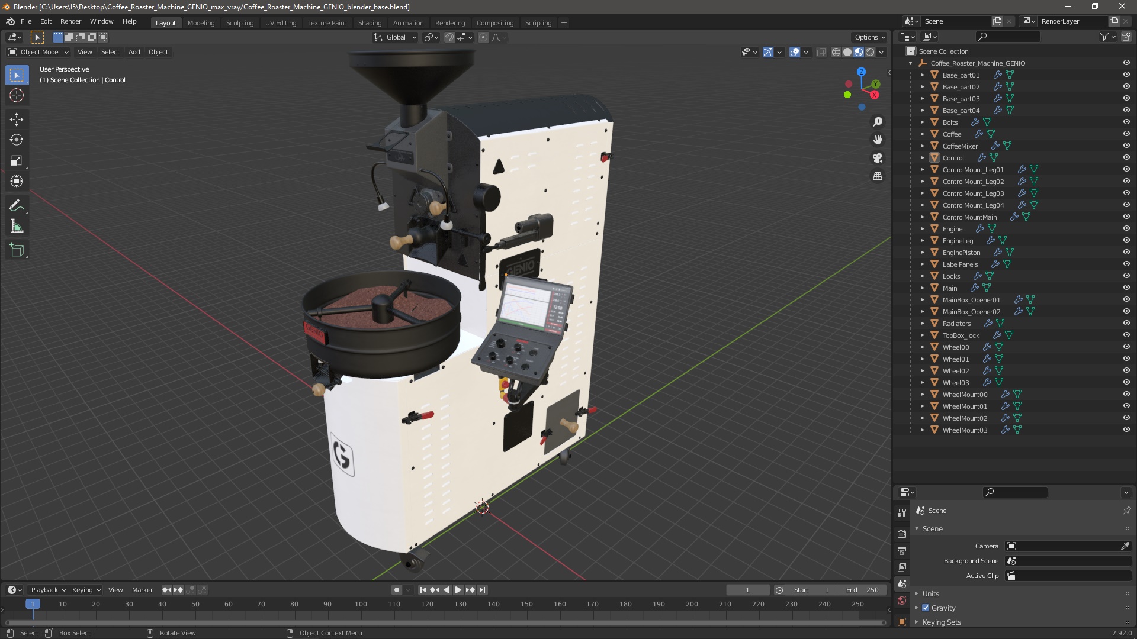Image resolution: width=1137 pixels, height=639 pixels.
Task: Open the Playback dropdown in timeline
Action: pyautogui.click(x=48, y=590)
